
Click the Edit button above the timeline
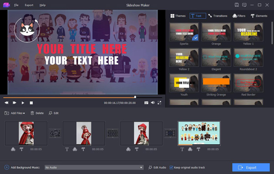(53, 113)
